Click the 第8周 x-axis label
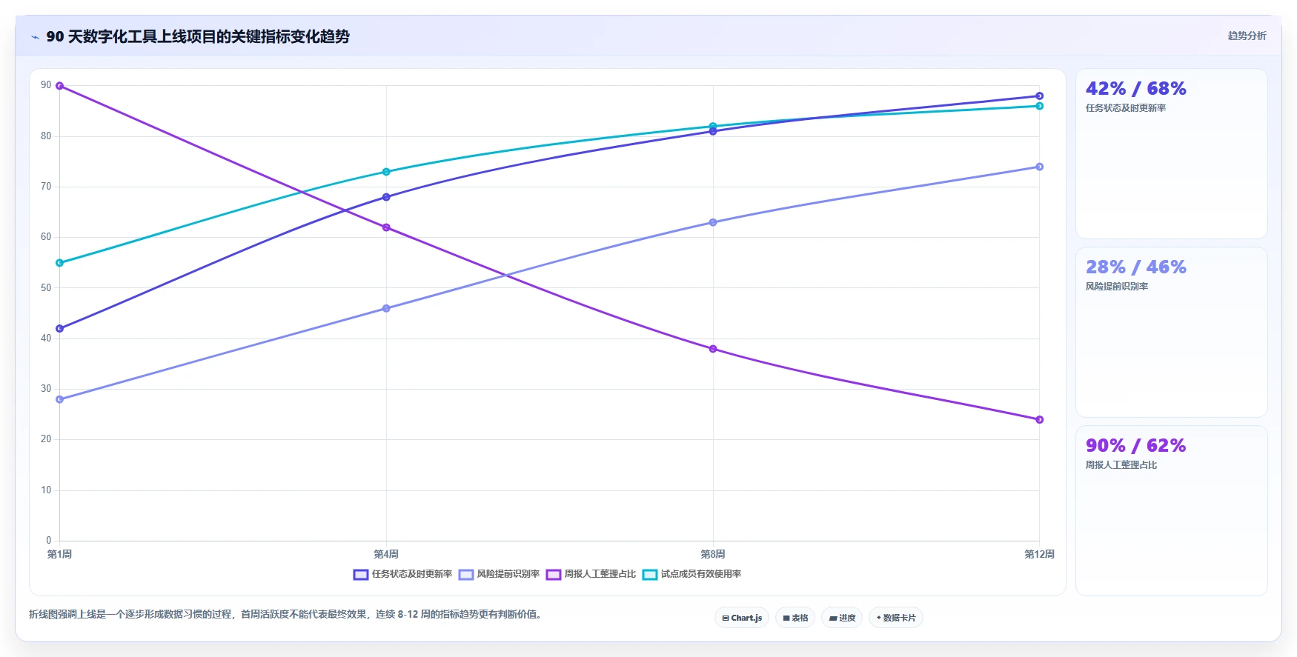This screenshot has height=657, width=1297. click(713, 554)
